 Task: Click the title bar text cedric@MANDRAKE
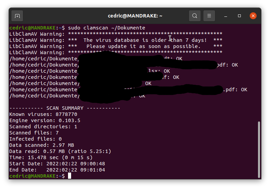coord(135,16)
